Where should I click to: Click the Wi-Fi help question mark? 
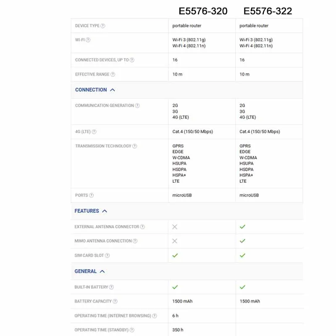[88, 40]
